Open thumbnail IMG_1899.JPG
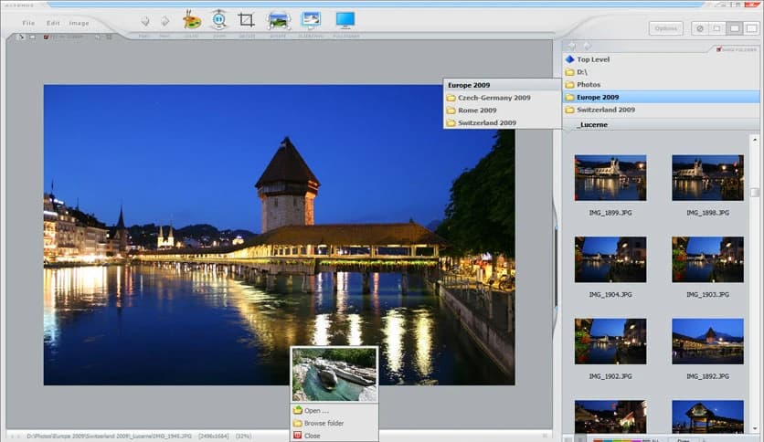764x442 pixels. pos(610,178)
